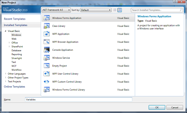The width and height of the screenshot is (187, 113).
Task: Select the Workflow category
Action: (16, 70)
